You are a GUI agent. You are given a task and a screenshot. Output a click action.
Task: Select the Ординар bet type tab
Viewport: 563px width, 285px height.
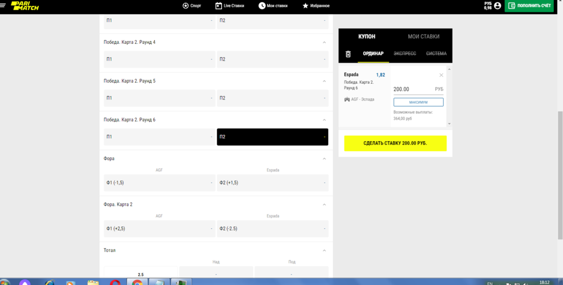[x=373, y=54]
